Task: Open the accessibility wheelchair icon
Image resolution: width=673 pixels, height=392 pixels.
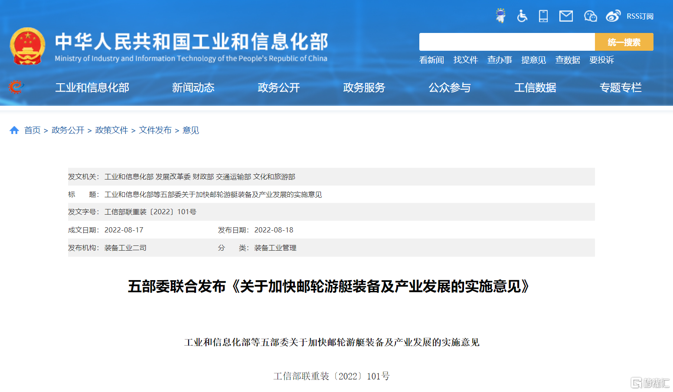Action: 522,16
